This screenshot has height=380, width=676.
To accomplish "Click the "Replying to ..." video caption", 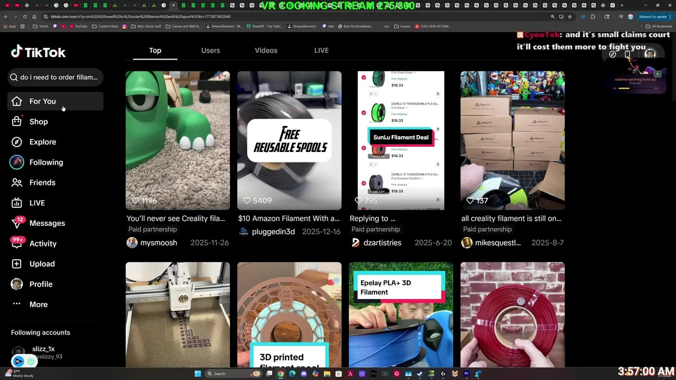I will point(372,218).
